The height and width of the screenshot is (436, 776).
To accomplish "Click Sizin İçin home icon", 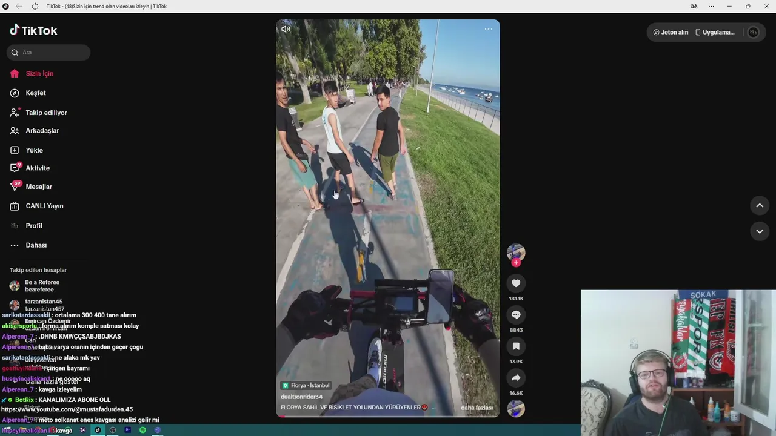I will pos(15,73).
